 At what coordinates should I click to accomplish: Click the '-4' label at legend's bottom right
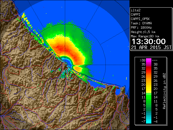pos(155,122)
